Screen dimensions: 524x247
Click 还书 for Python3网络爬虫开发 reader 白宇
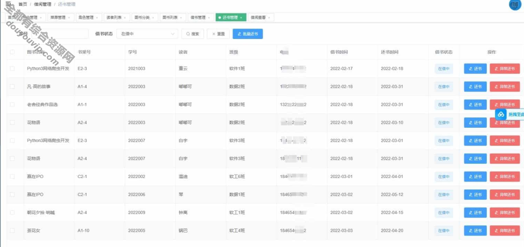point(475,140)
